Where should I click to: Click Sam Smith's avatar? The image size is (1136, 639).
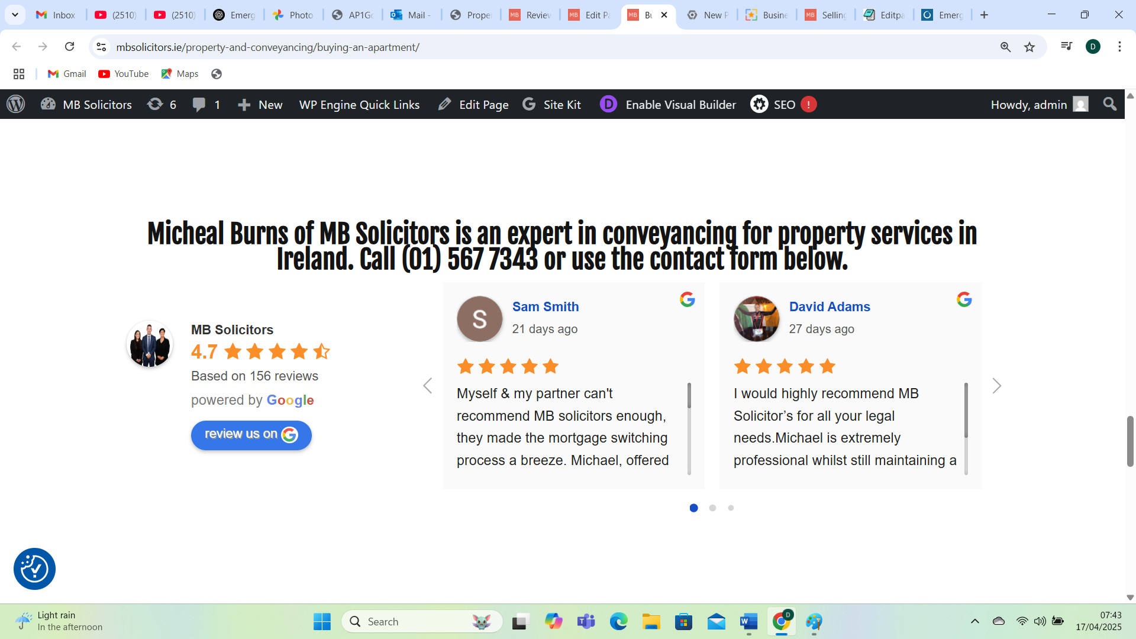pos(479,319)
